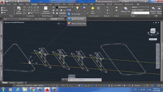Open Internet Explorer from the taskbar
Image resolution: width=163 pixels, height=92 pixels.
click(x=18, y=90)
